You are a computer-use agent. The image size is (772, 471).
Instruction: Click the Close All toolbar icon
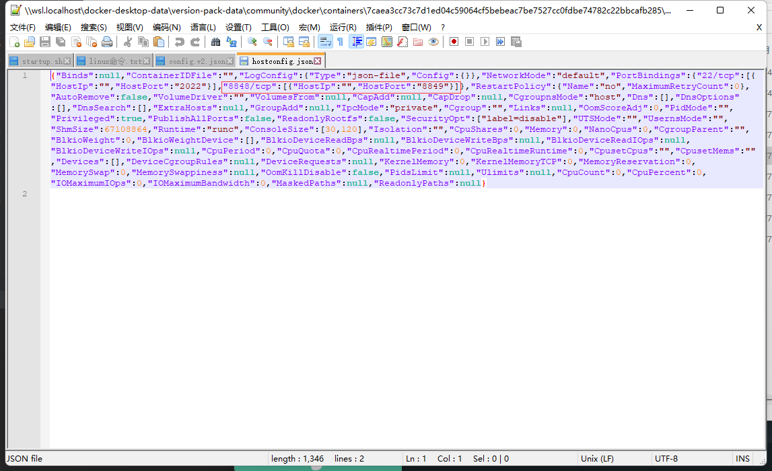[92, 42]
